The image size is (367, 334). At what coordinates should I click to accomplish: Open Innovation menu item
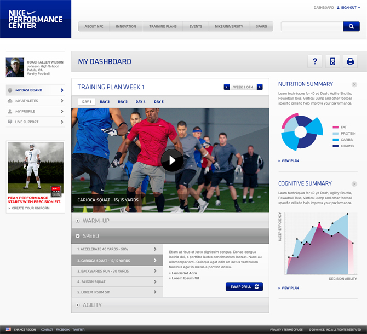pyautogui.click(x=126, y=26)
